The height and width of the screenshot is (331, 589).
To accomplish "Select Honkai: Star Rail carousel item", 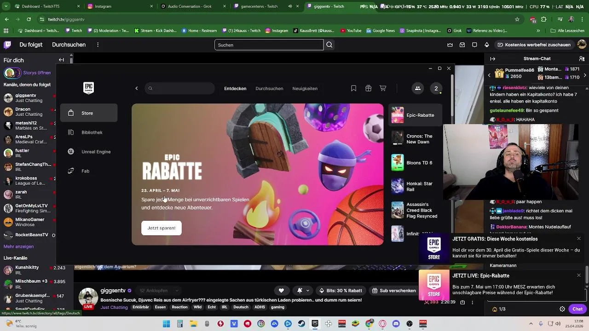I will (415, 186).
